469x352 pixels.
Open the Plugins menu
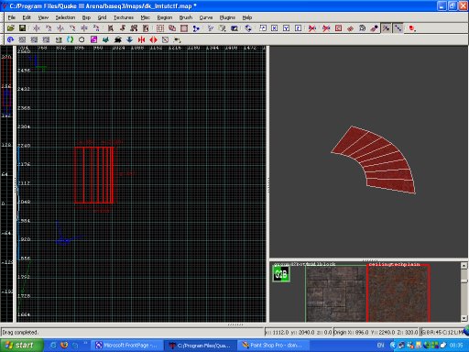(227, 17)
